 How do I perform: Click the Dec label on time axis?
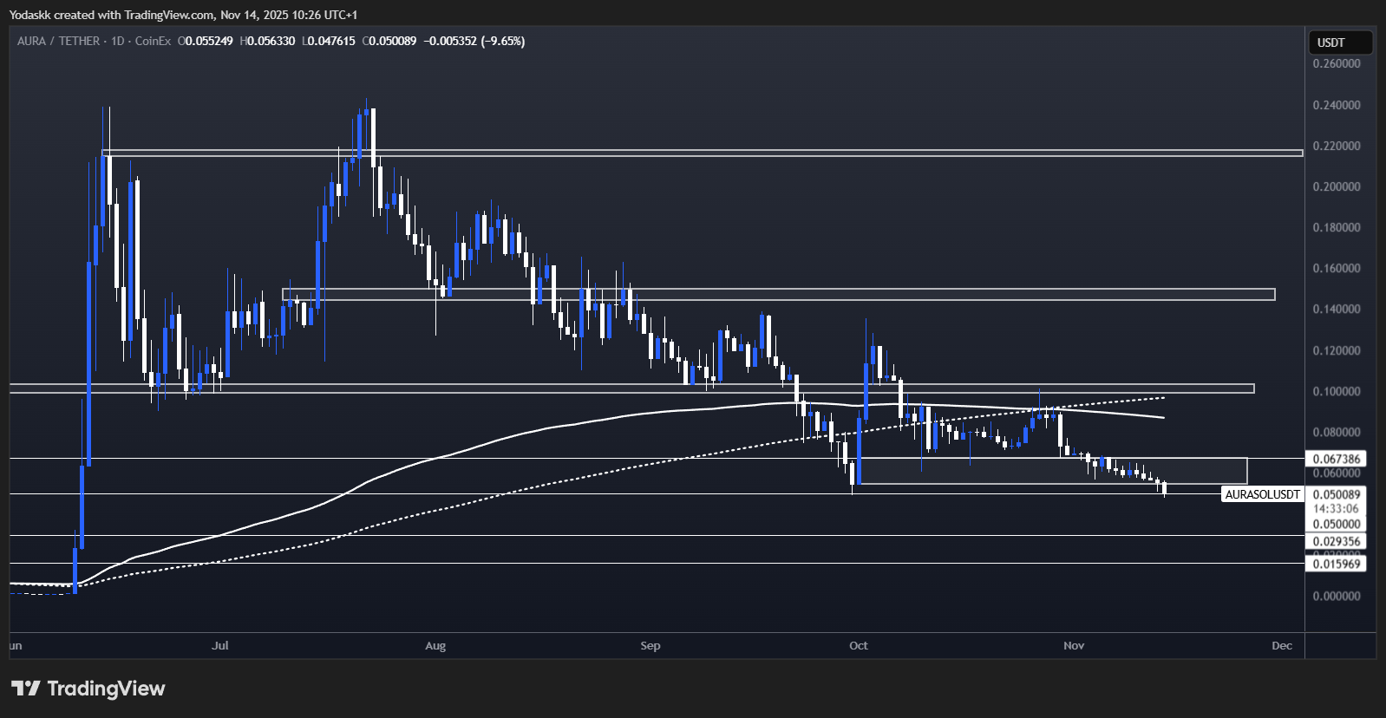pos(1282,645)
